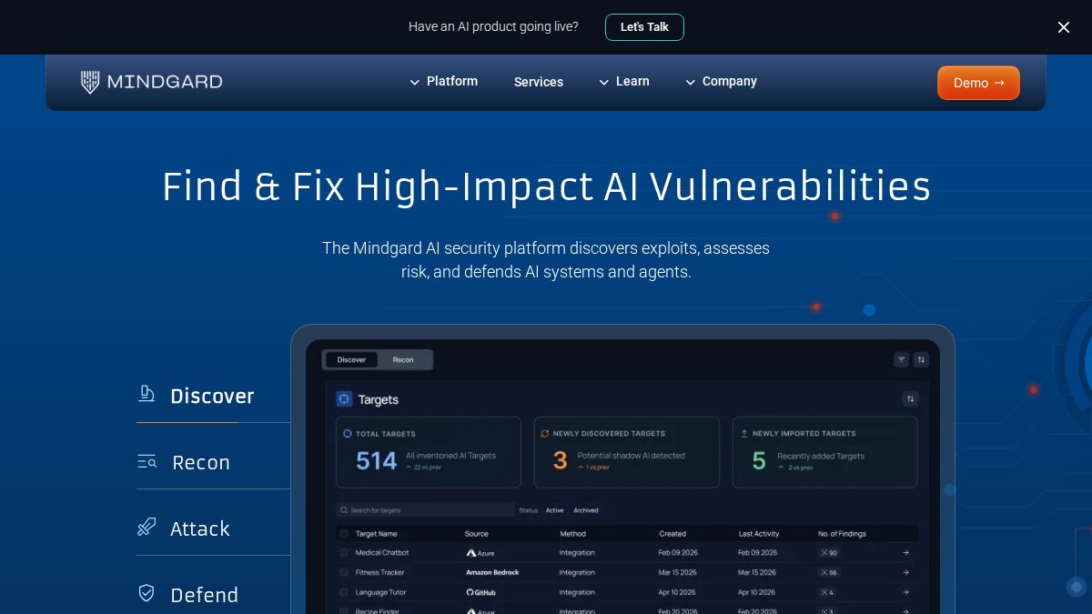
Task: Click the Language Tutor target name
Action: pyautogui.click(x=381, y=592)
